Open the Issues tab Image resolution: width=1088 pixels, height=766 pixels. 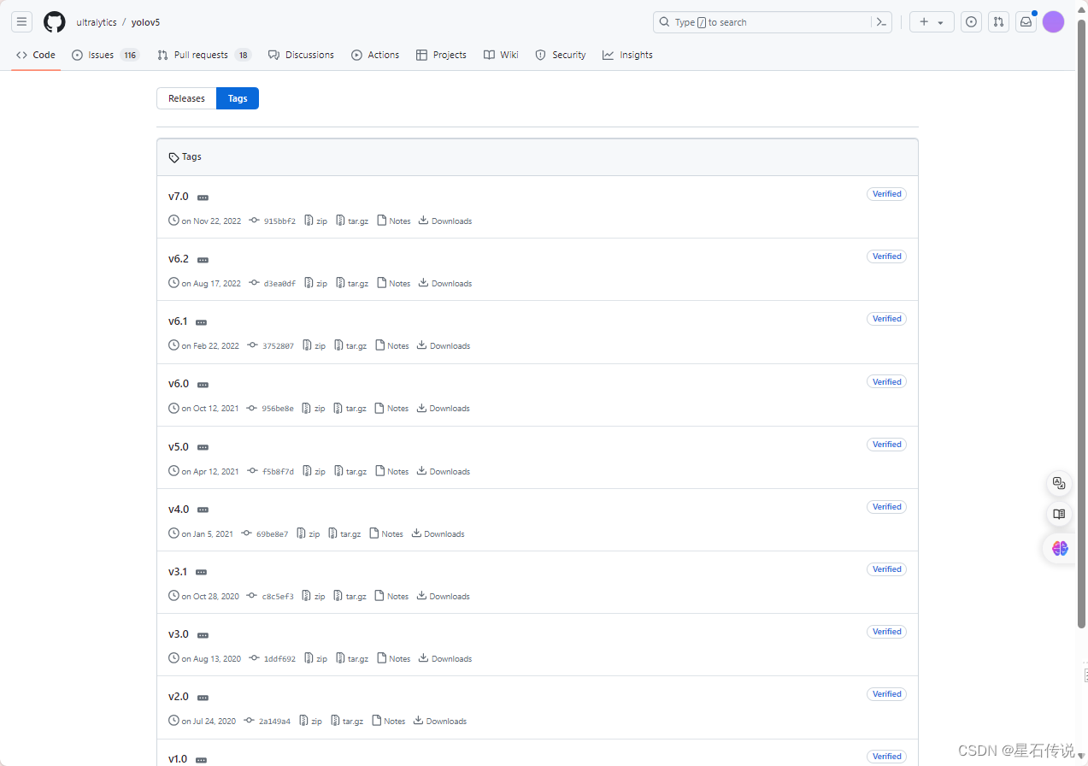106,55
